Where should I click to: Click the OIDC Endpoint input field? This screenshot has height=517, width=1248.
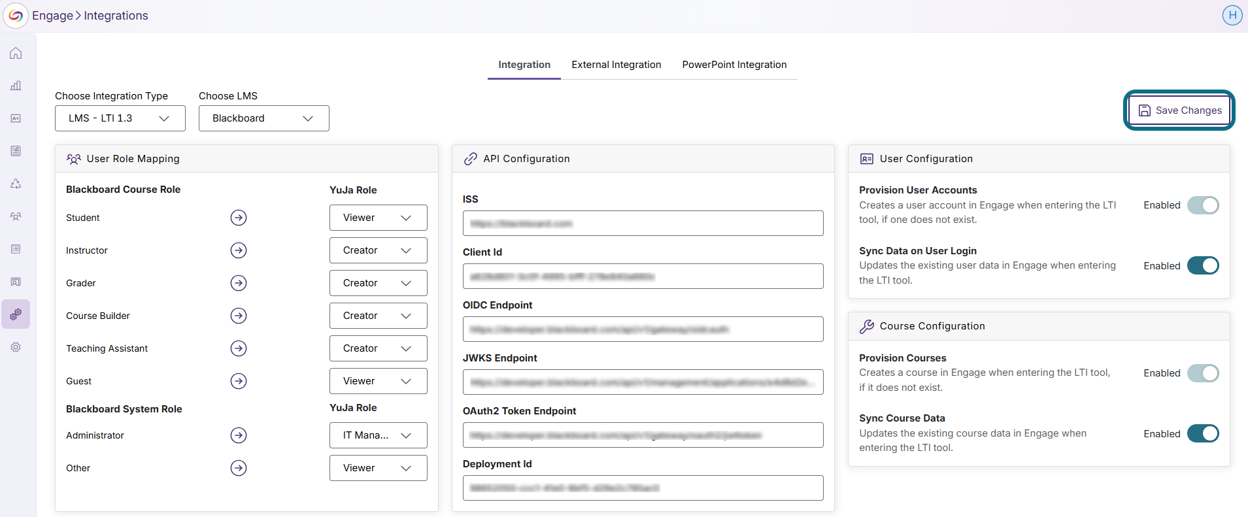click(x=643, y=329)
